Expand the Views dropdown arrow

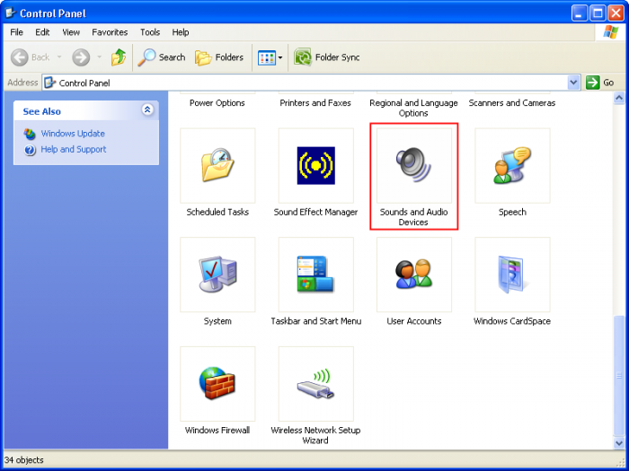(x=280, y=57)
